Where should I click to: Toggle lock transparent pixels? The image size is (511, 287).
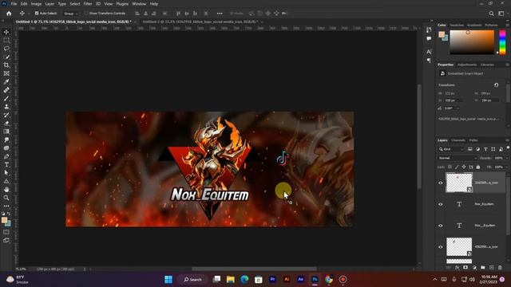click(450, 167)
